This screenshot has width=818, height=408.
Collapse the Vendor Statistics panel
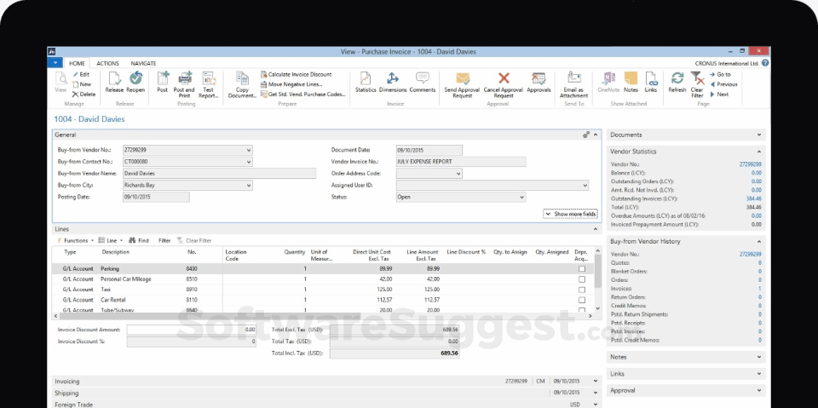coord(759,152)
